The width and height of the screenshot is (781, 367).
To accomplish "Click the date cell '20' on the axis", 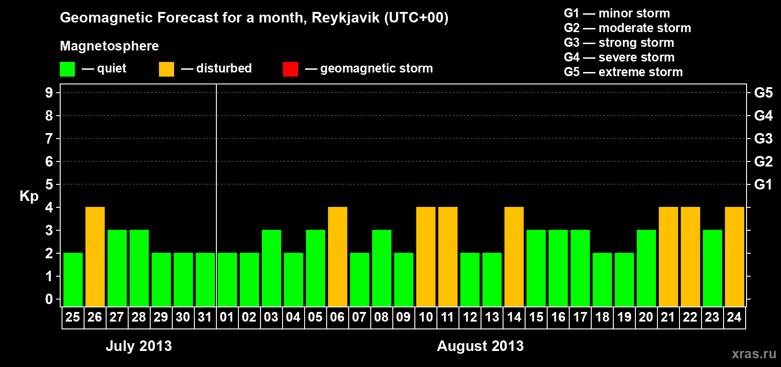I will (646, 317).
